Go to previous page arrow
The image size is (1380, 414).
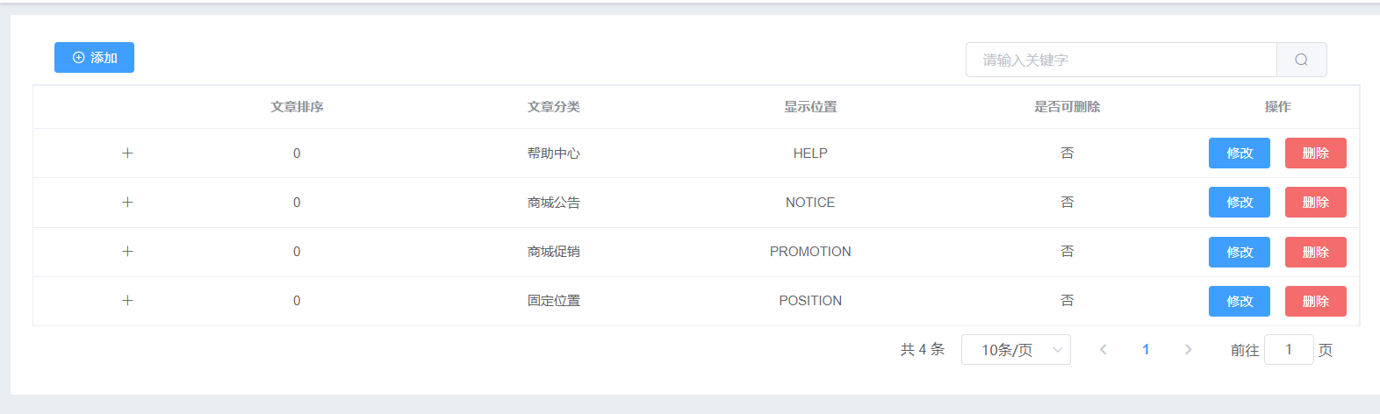pos(1103,349)
